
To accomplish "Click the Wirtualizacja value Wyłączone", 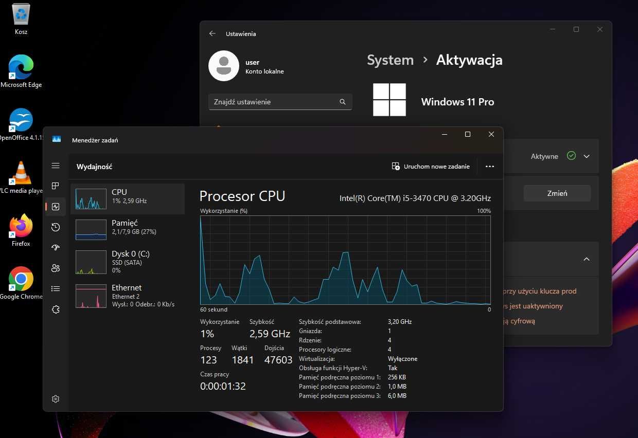I will point(402,359).
